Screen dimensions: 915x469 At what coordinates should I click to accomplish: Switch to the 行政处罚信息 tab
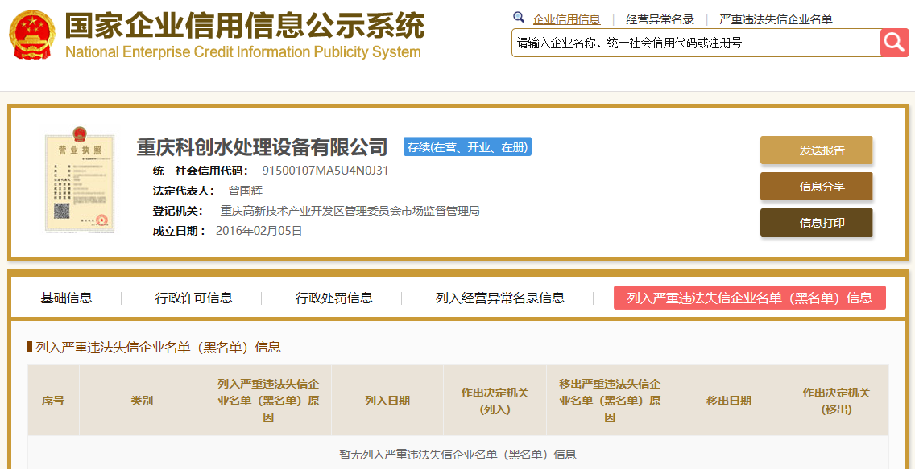coord(333,298)
